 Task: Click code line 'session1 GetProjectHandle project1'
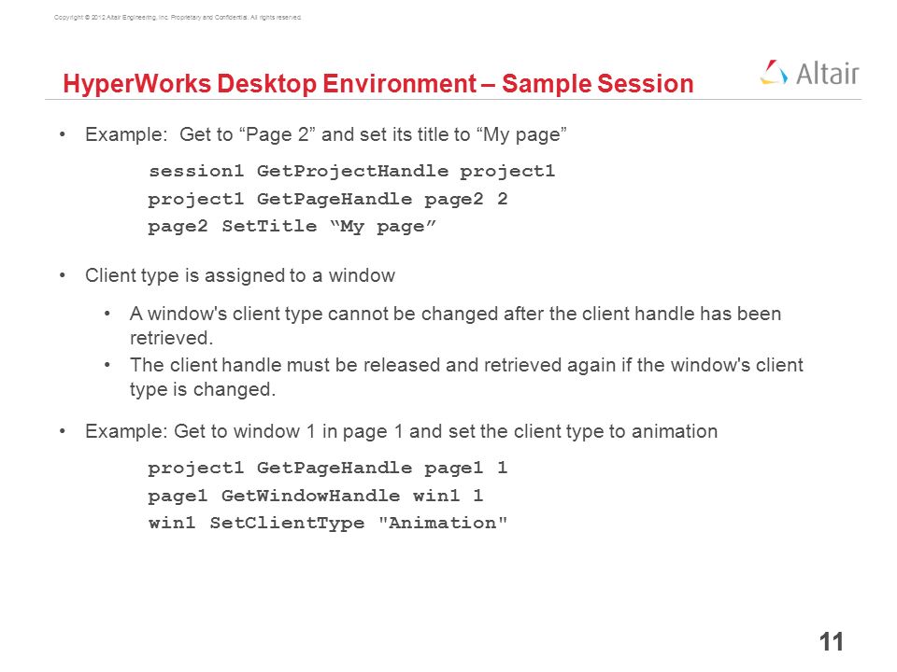[x=352, y=172]
